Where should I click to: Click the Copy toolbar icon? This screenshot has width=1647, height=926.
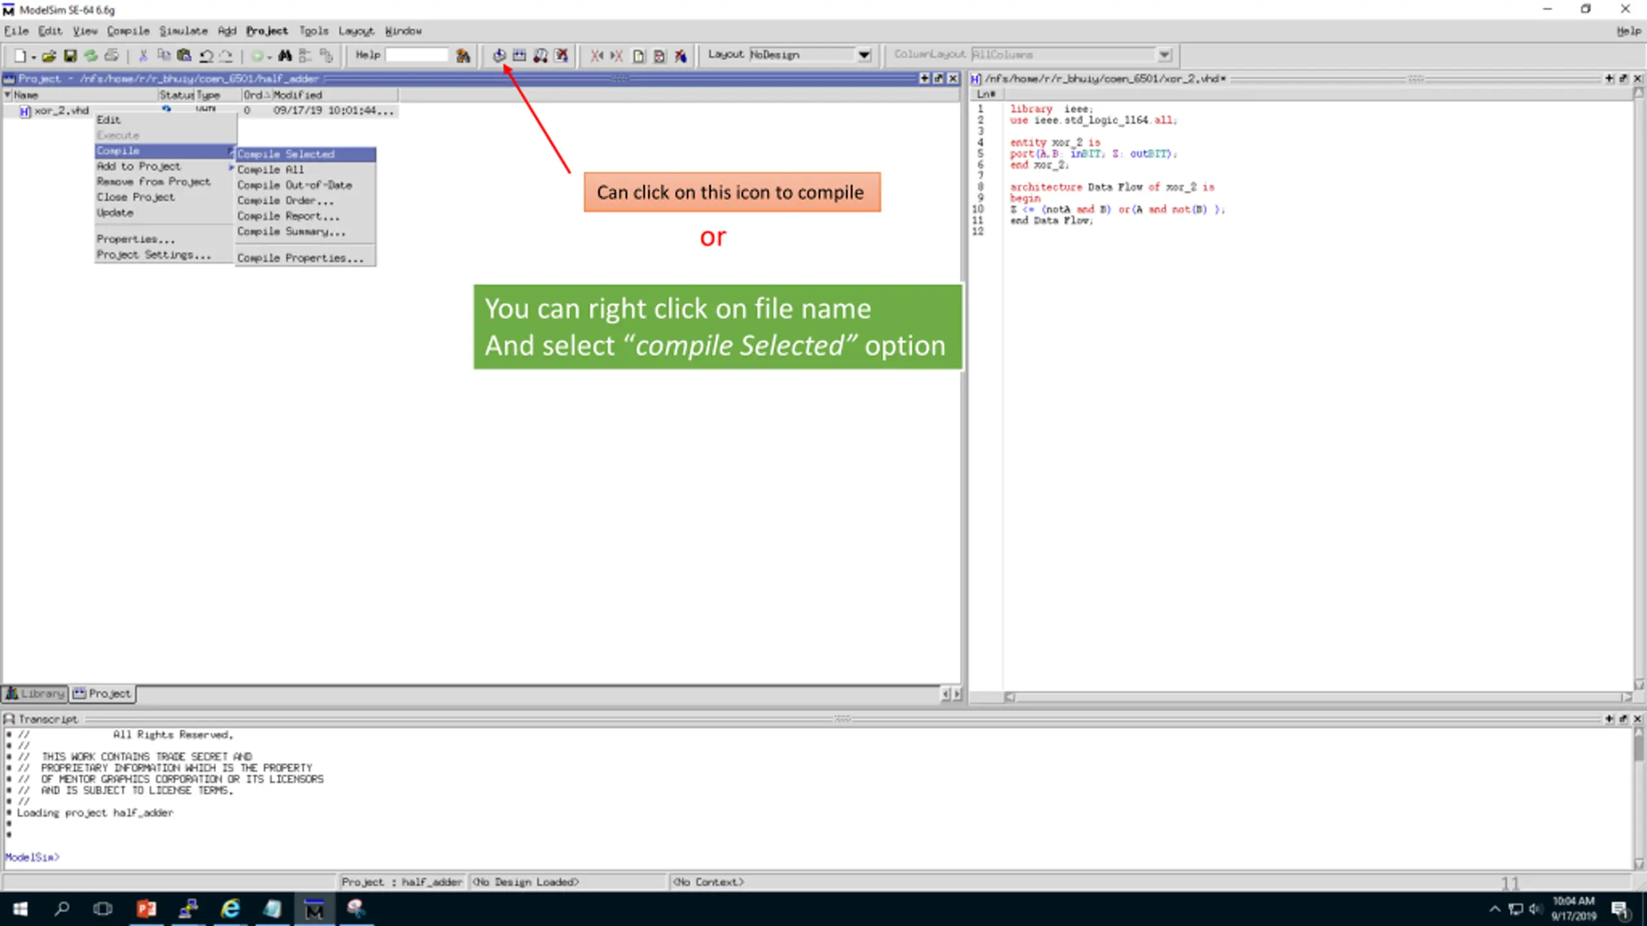point(163,56)
